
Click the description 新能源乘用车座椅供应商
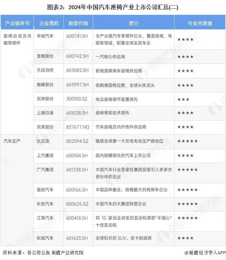(x=119, y=71)
